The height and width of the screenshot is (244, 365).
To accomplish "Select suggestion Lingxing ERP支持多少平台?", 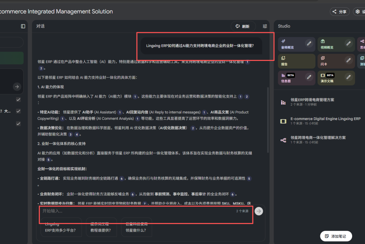I will tap(61, 227).
